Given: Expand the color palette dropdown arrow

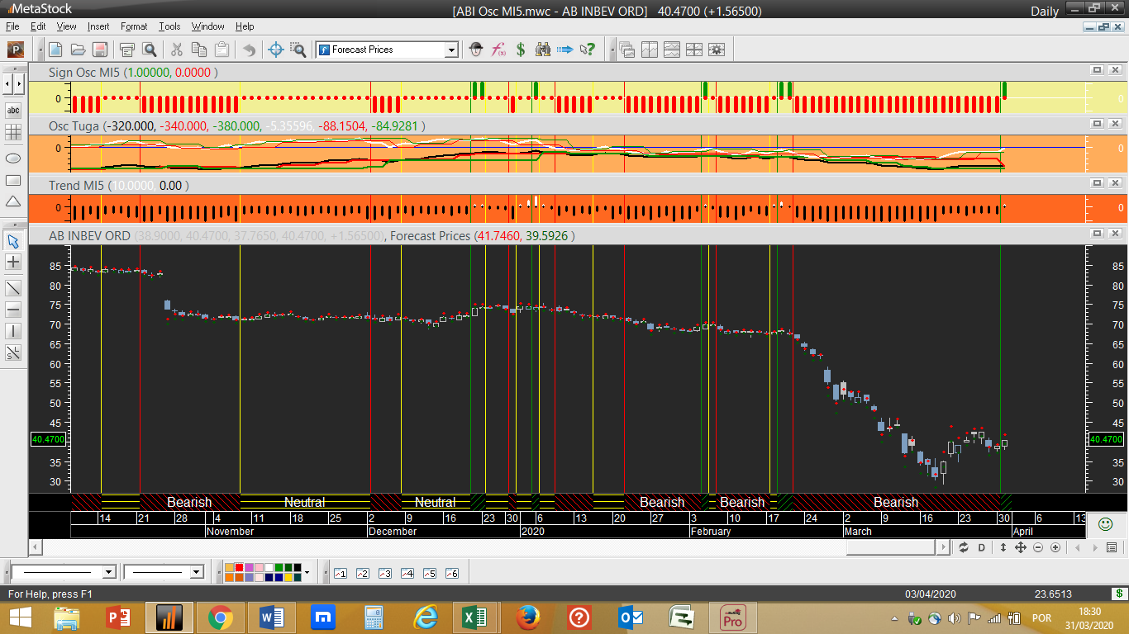Looking at the screenshot, I should coord(307,572).
